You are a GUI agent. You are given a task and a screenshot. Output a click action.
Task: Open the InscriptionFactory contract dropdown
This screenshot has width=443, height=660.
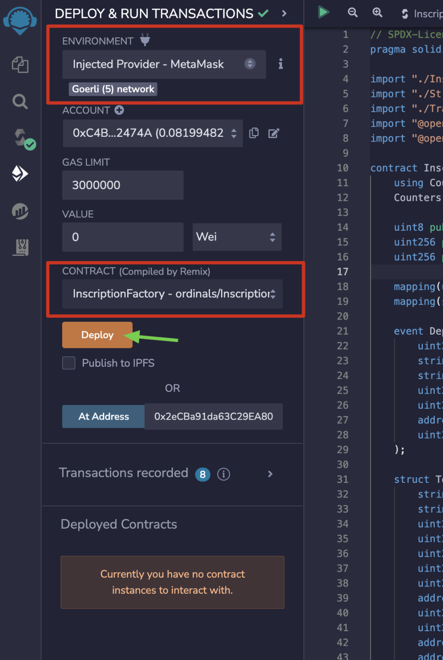coord(172,294)
